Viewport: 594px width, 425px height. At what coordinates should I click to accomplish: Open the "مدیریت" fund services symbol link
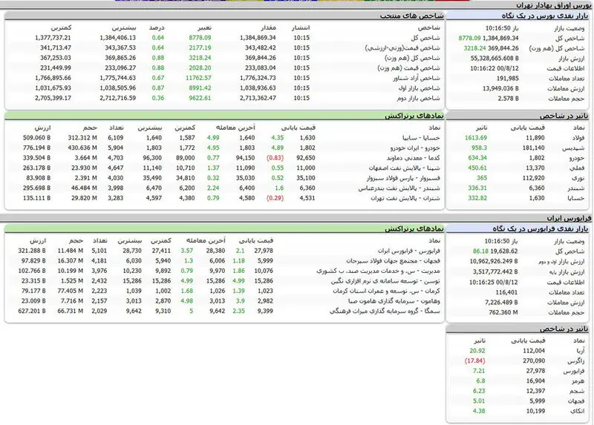point(379,271)
